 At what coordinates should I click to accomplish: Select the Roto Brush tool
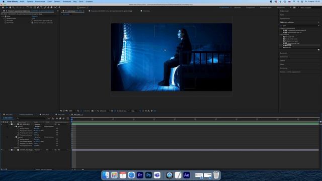tap(56, 8)
